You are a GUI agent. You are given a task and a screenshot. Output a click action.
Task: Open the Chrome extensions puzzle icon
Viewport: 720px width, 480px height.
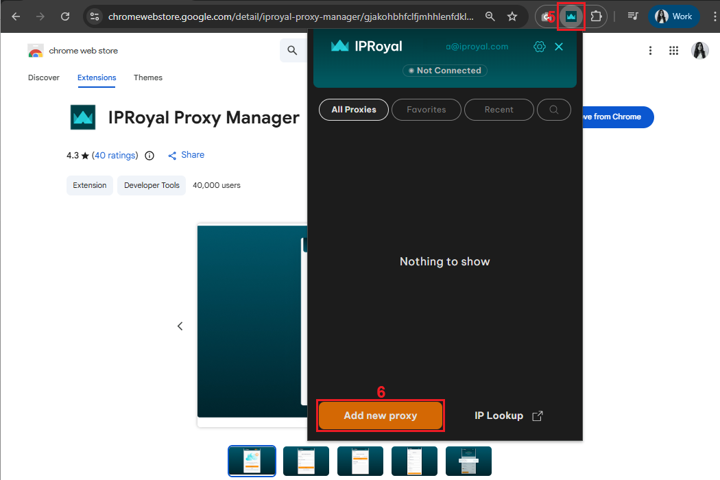[596, 16]
